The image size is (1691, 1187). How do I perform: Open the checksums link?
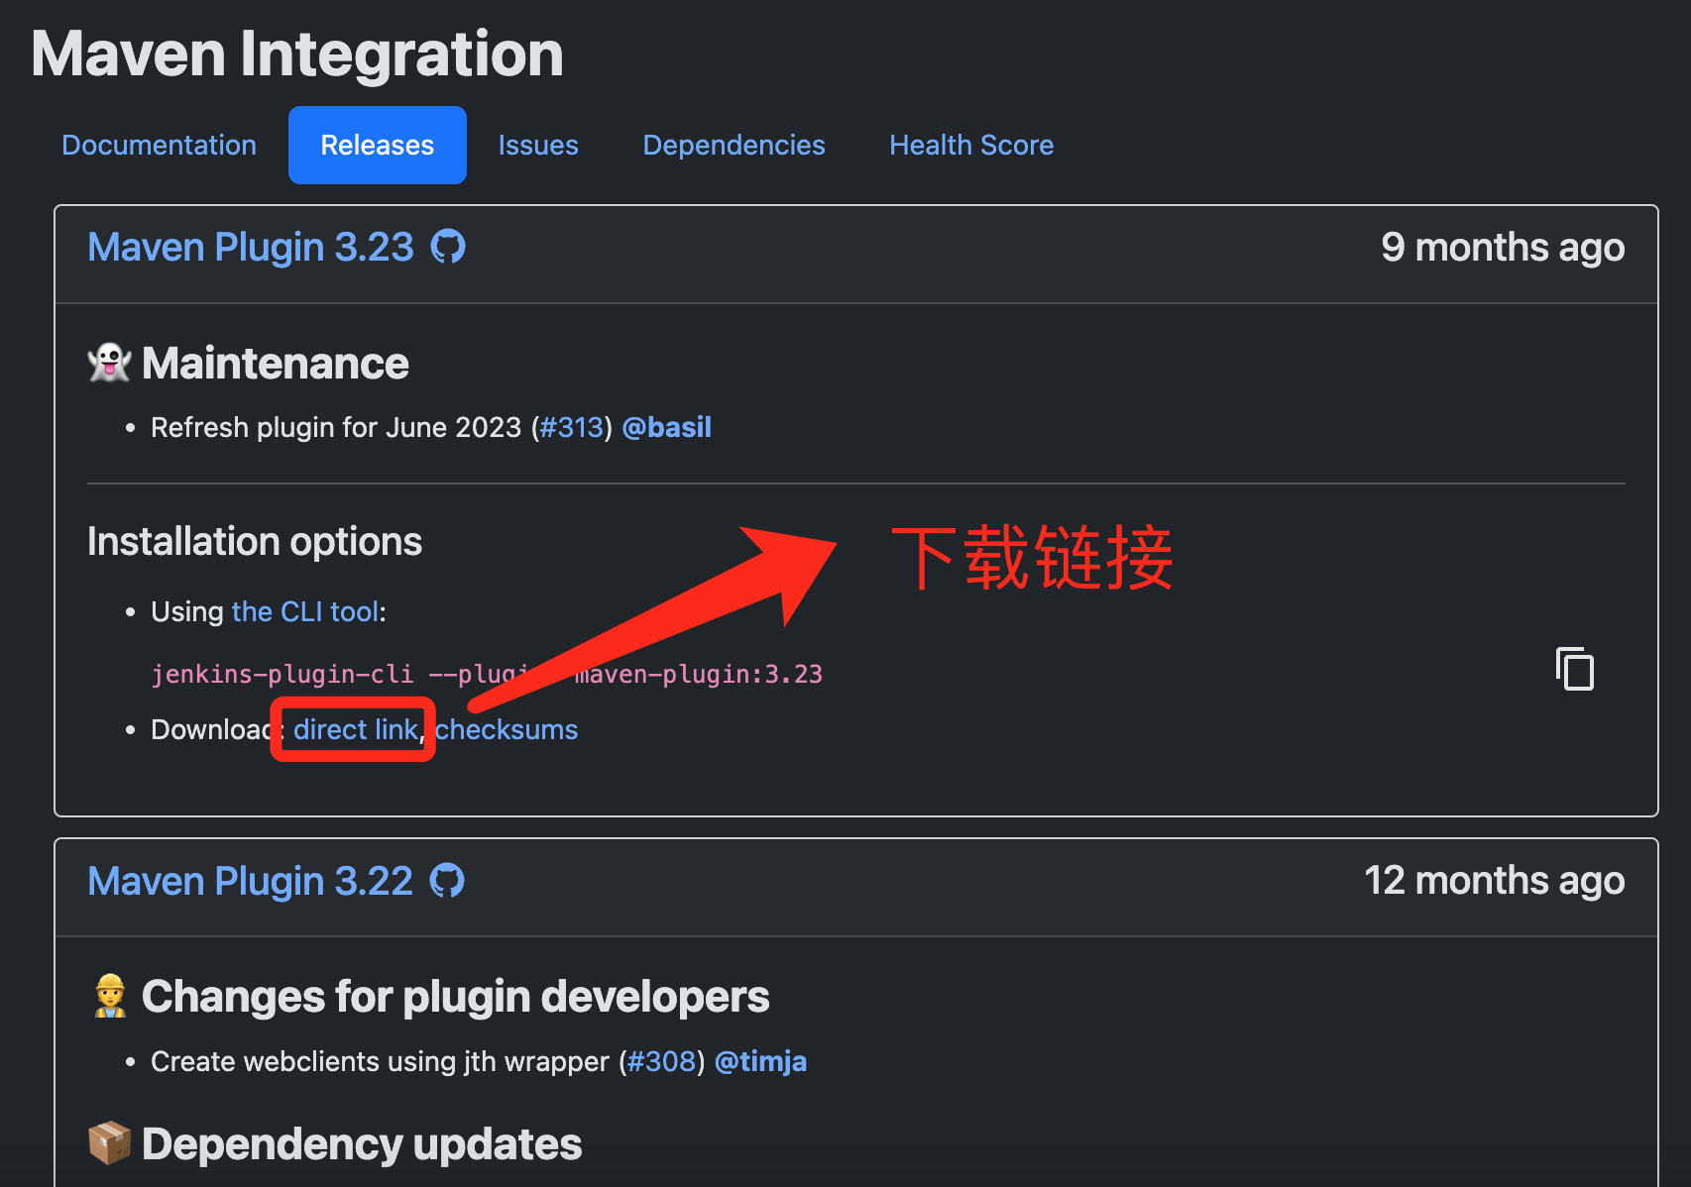[507, 730]
